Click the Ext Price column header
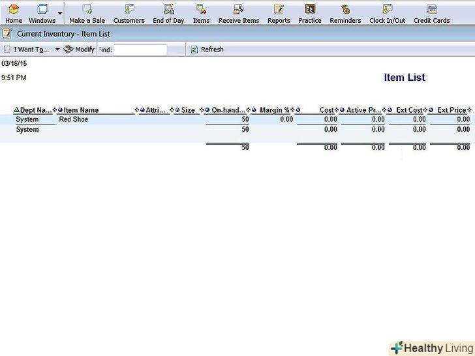The width and height of the screenshot is (475, 356). 452,110
